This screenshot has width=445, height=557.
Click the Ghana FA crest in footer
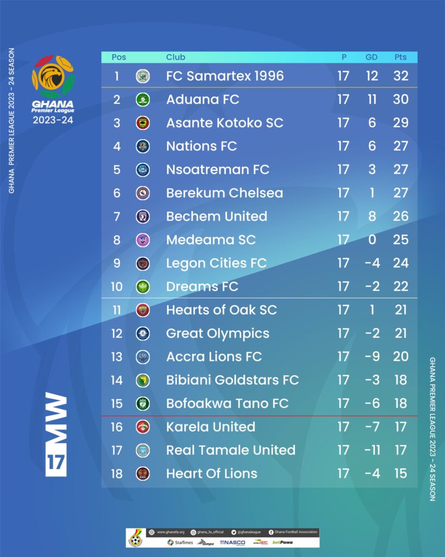coord(136,538)
